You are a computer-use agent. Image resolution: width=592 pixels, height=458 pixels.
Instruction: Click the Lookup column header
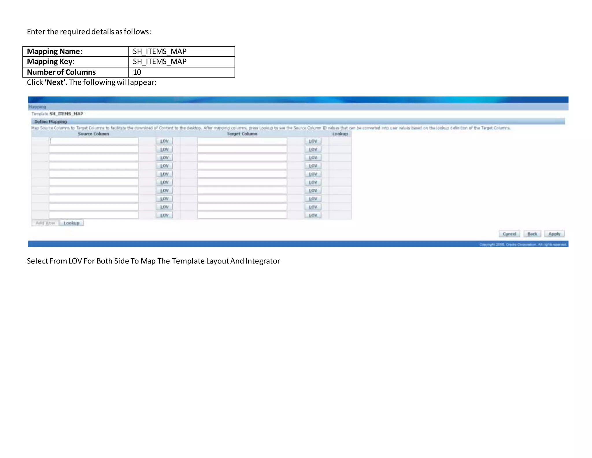tap(340, 134)
